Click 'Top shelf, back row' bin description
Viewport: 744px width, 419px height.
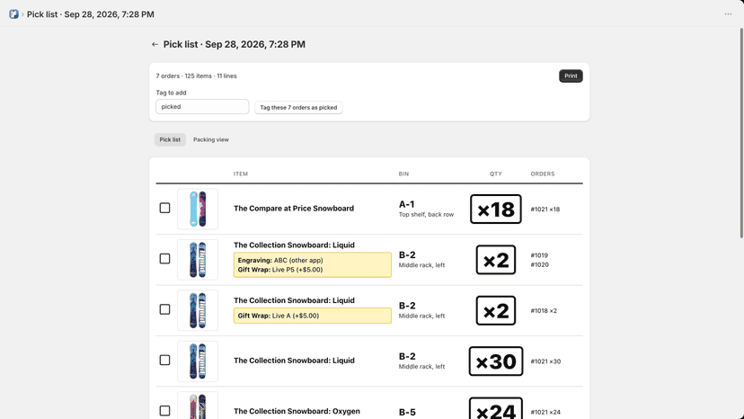[x=426, y=215]
